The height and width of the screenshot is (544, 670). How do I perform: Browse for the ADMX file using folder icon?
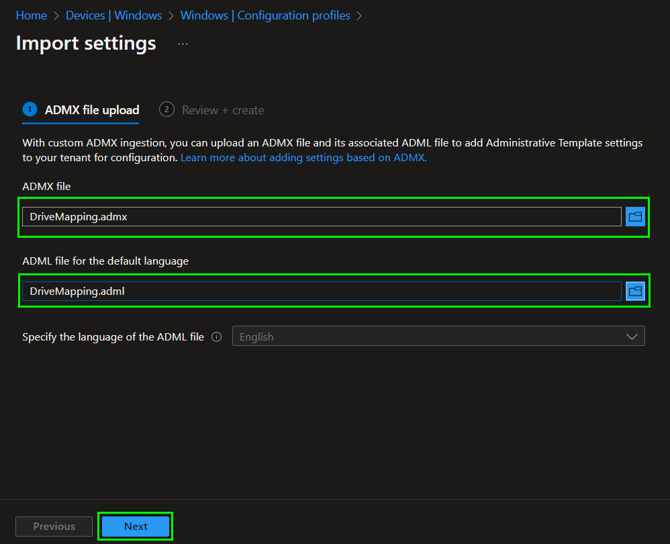click(x=635, y=216)
